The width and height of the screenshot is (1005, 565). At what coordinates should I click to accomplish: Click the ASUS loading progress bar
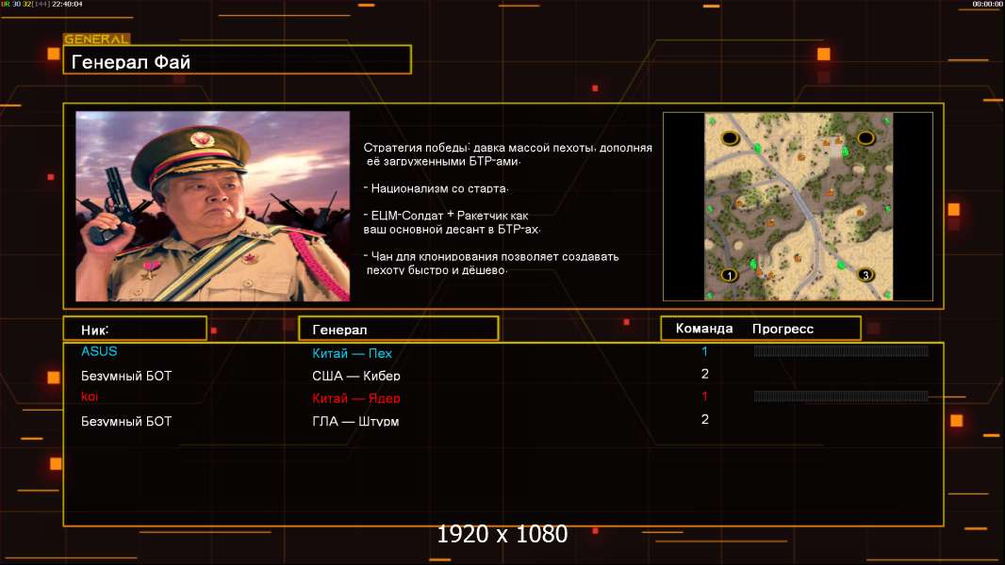[x=841, y=350]
